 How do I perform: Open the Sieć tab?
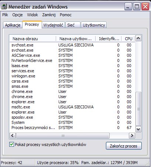point(73,25)
